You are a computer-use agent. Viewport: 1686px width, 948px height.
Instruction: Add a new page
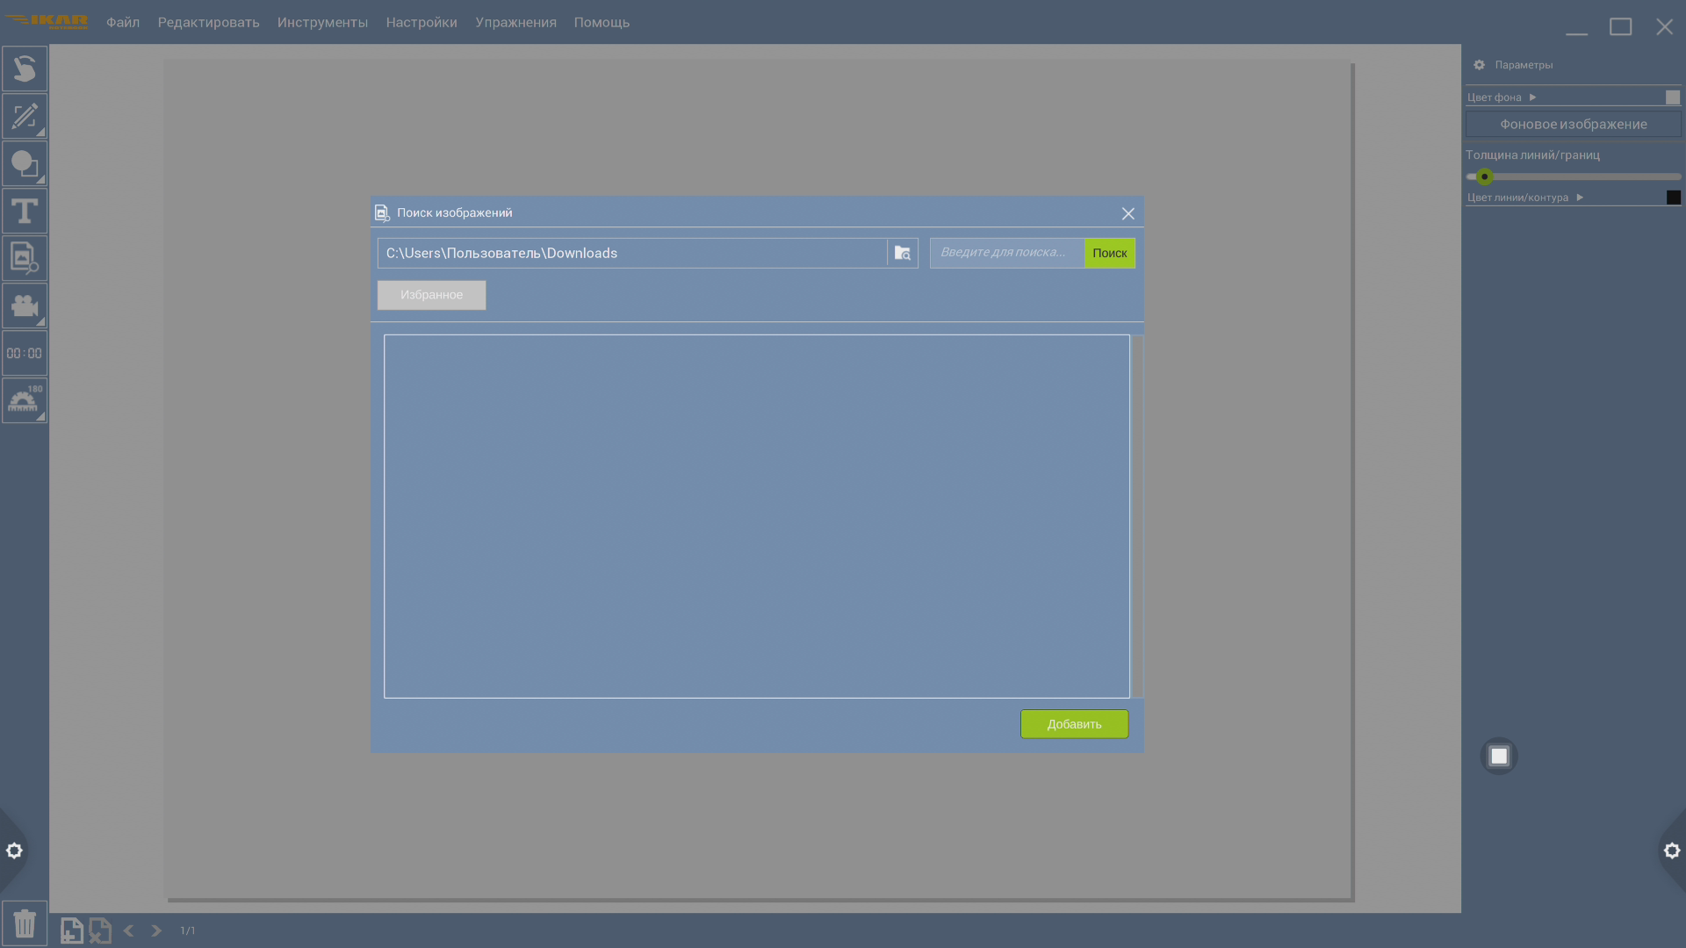72,930
